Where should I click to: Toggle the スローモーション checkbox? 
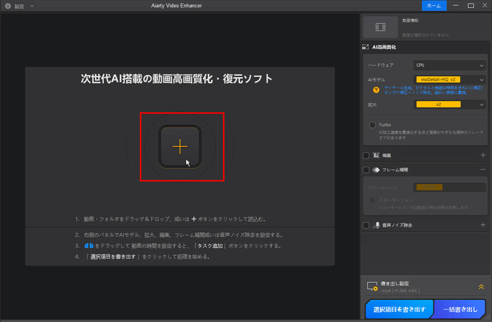pos(373,200)
